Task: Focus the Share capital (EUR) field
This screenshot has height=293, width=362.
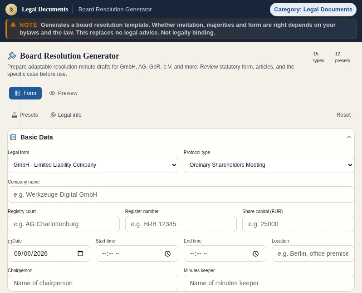Action: 298,224
